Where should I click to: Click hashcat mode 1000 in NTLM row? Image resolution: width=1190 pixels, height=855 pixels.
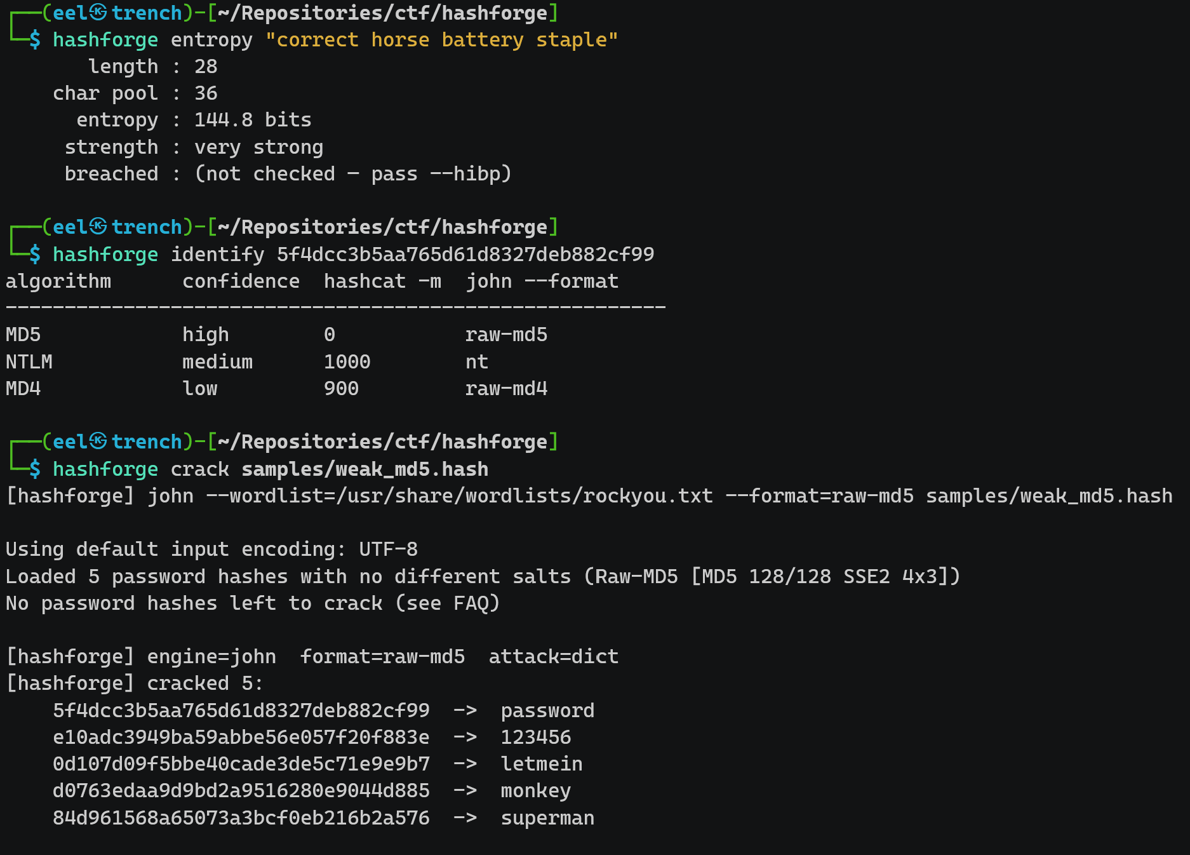[347, 362]
